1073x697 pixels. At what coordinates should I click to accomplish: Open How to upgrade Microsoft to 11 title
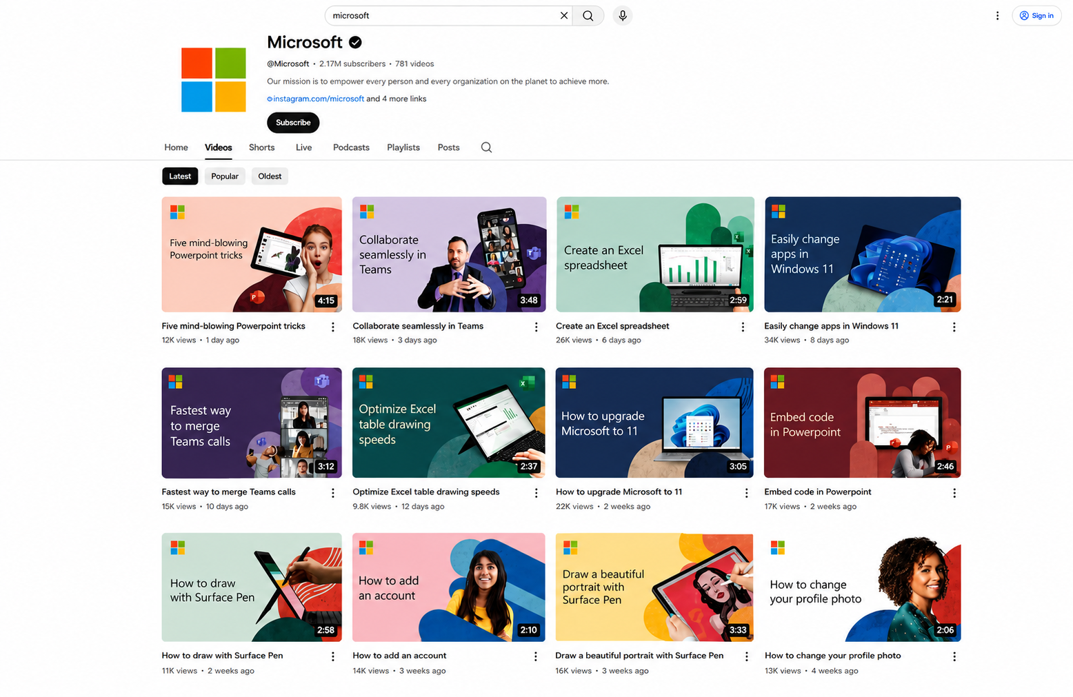coord(619,492)
